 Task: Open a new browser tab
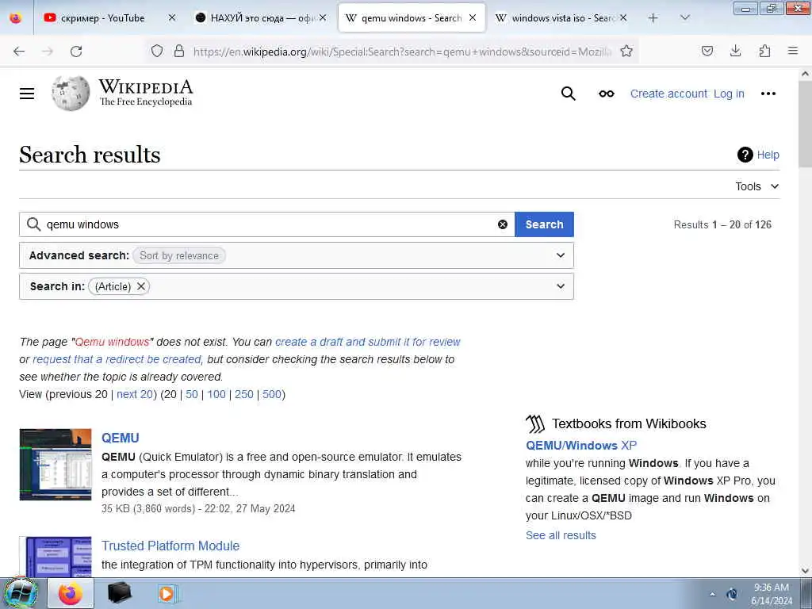tap(653, 17)
